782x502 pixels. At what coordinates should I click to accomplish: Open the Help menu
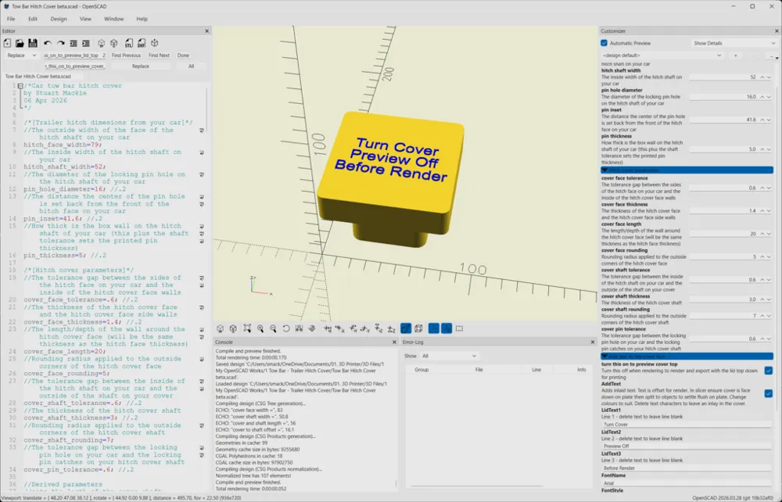pyautogui.click(x=142, y=19)
